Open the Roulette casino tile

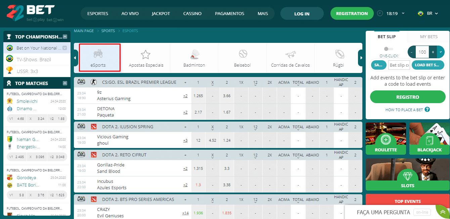[x=386, y=139]
